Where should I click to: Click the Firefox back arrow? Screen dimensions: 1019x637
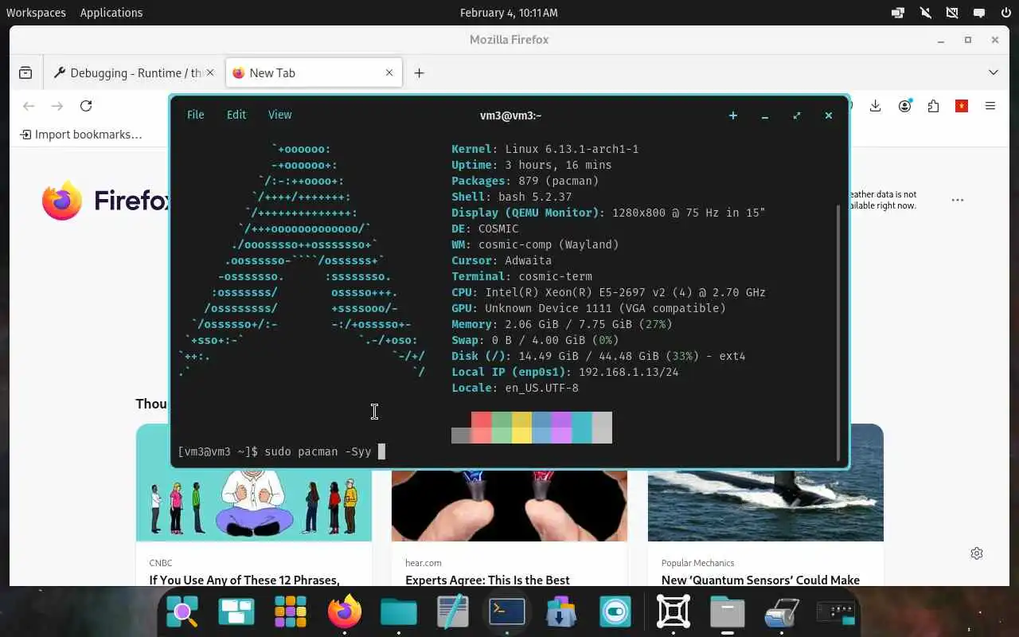(x=29, y=106)
